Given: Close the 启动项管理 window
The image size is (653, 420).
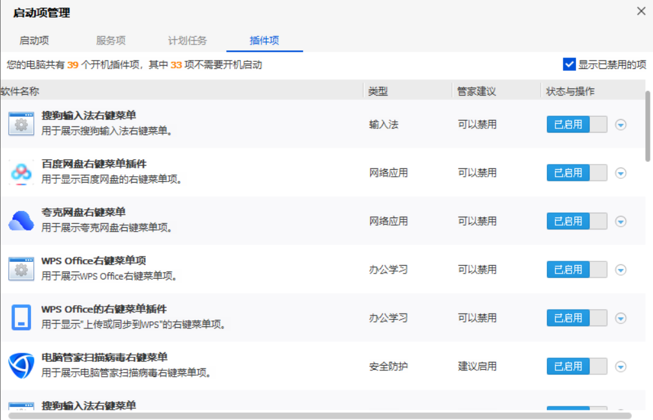Looking at the screenshot, I should click(x=641, y=11).
